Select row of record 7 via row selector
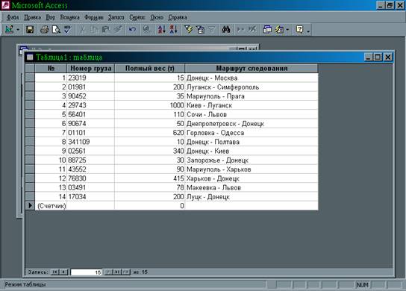This screenshot has width=406, height=291. pyautogui.click(x=30, y=133)
